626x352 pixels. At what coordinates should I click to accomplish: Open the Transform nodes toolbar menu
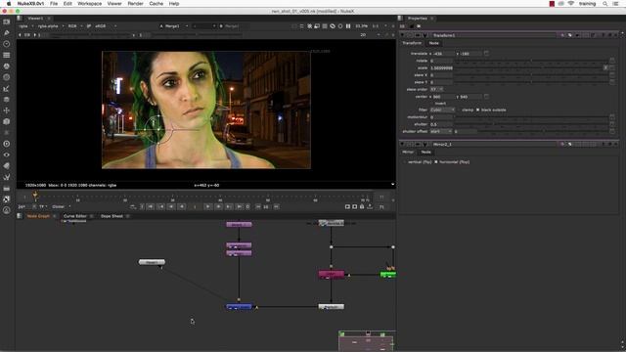pyautogui.click(x=7, y=110)
